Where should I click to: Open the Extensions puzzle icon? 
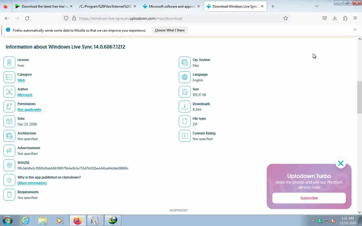coord(345,18)
